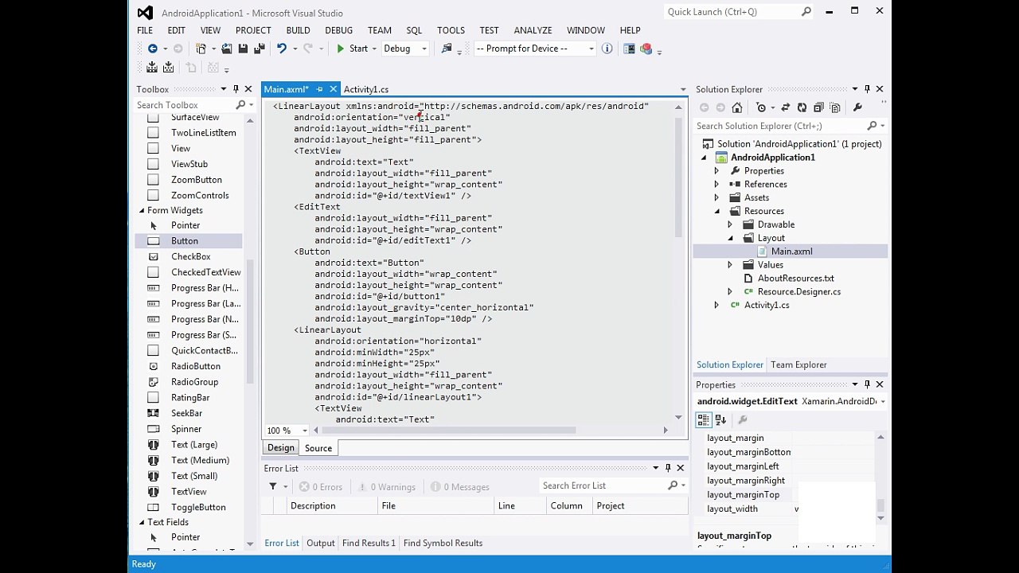Undo last action via toolbar arrow
Screen dimensions: 1019x573
click(281, 49)
